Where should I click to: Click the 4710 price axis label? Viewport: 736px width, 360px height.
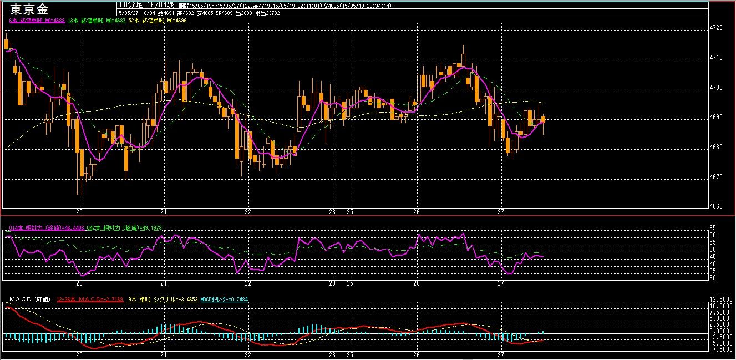[717, 58]
